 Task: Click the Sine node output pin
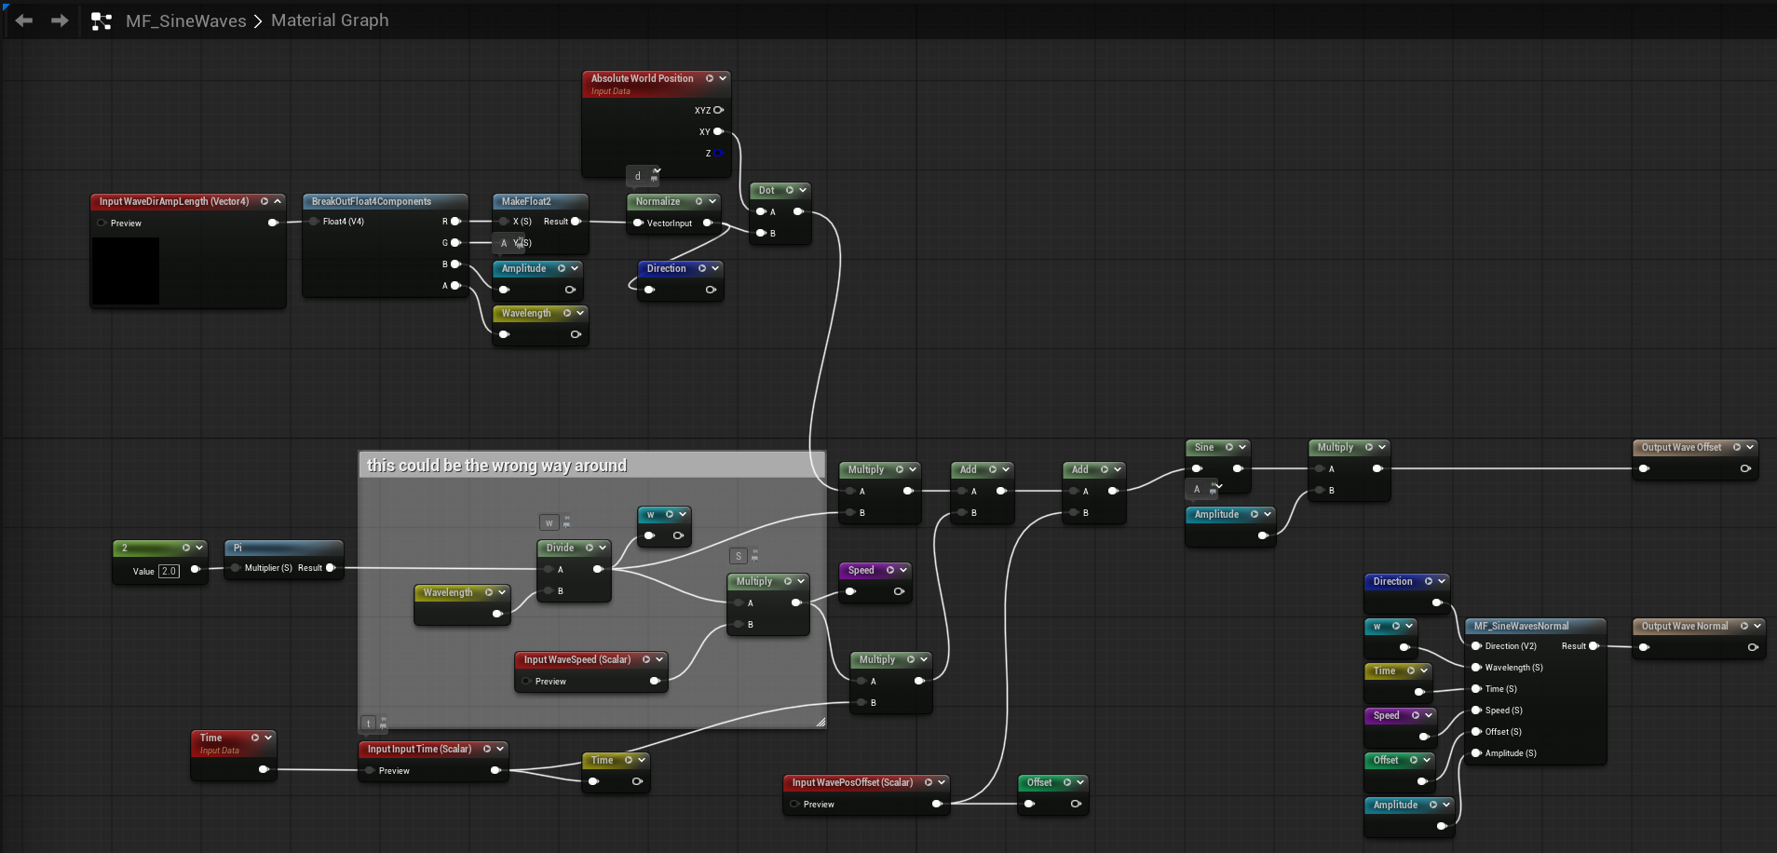(x=1237, y=468)
